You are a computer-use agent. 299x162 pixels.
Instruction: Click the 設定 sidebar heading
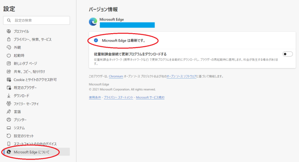pyautogui.click(x=9, y=9)
